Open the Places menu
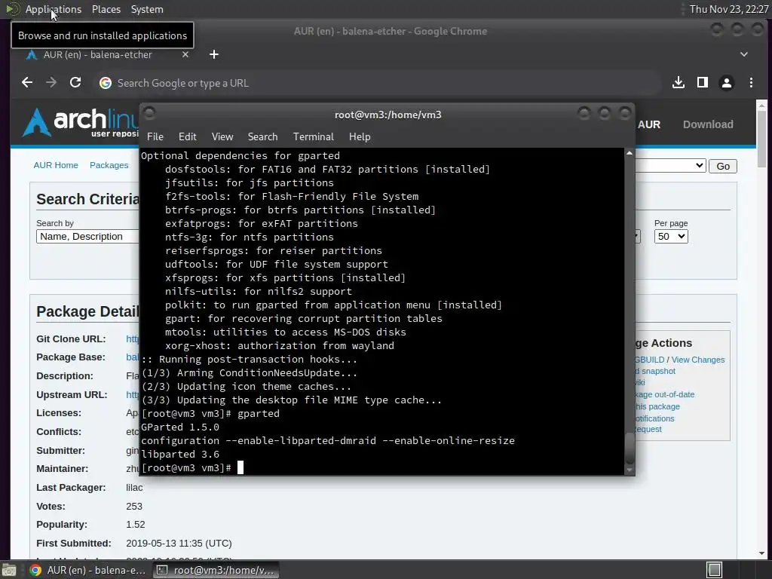 click(106, 9)
